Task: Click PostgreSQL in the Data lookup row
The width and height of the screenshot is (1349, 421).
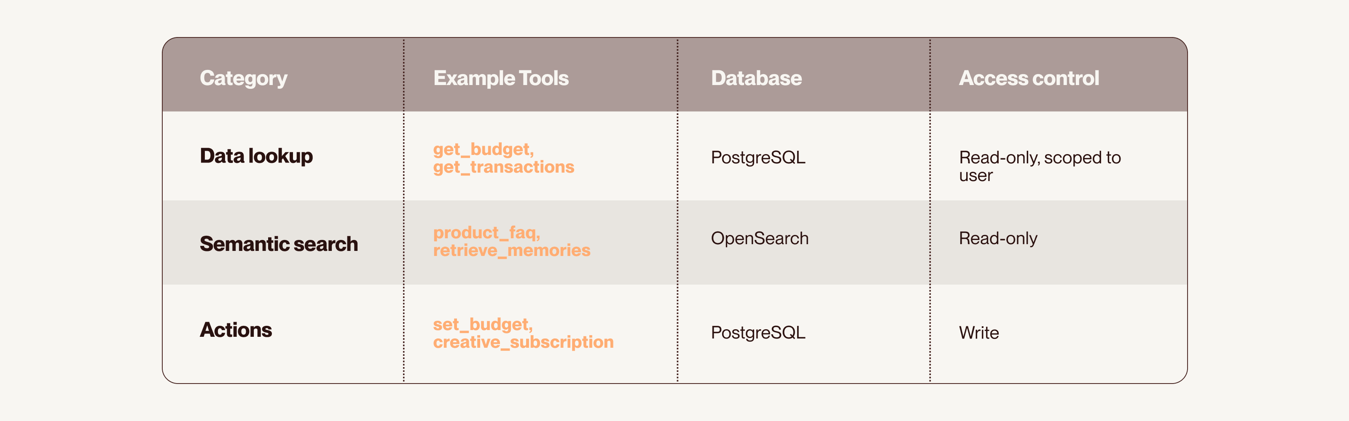Action: pyautogui.click(x=758, y=157)
